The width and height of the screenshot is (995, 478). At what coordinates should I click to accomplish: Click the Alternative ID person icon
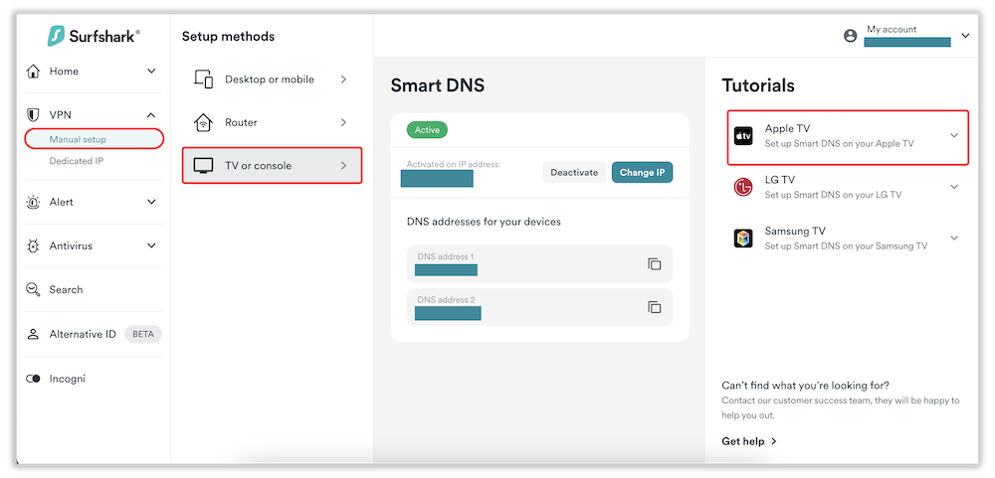[33, 334]
